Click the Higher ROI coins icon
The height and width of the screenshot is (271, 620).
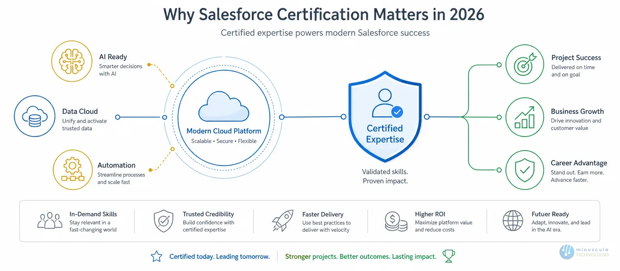click(396, 221)
